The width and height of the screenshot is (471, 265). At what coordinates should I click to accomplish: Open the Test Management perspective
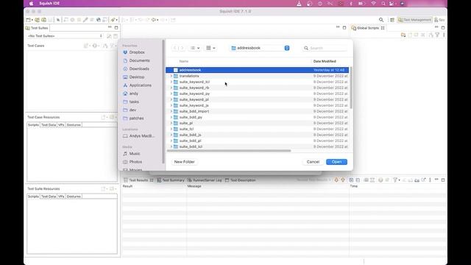tap(415, 20)
